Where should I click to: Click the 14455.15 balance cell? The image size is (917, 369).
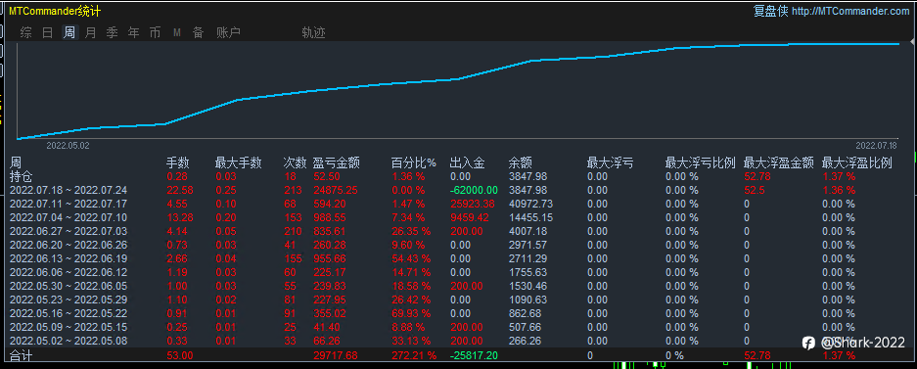point(530,217)
